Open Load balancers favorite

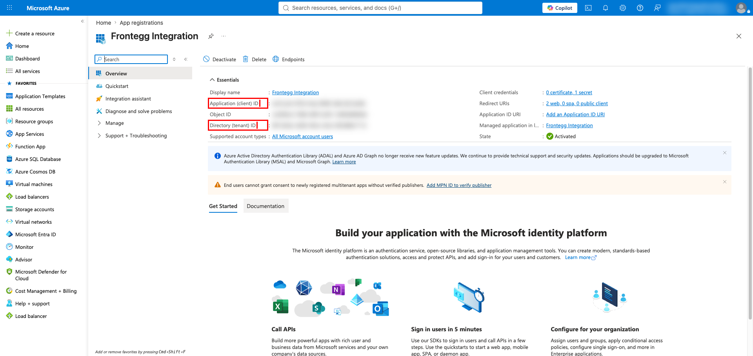32,197
